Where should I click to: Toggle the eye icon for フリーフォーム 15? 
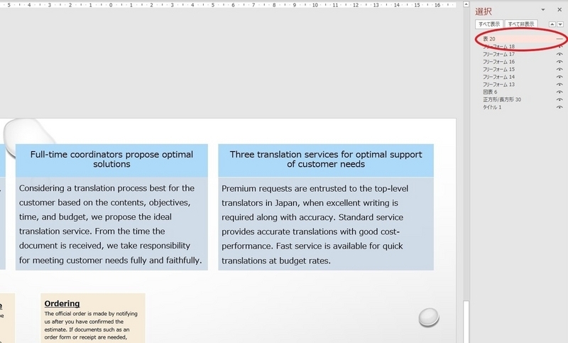pyautogui.click(x=559, y=69)
